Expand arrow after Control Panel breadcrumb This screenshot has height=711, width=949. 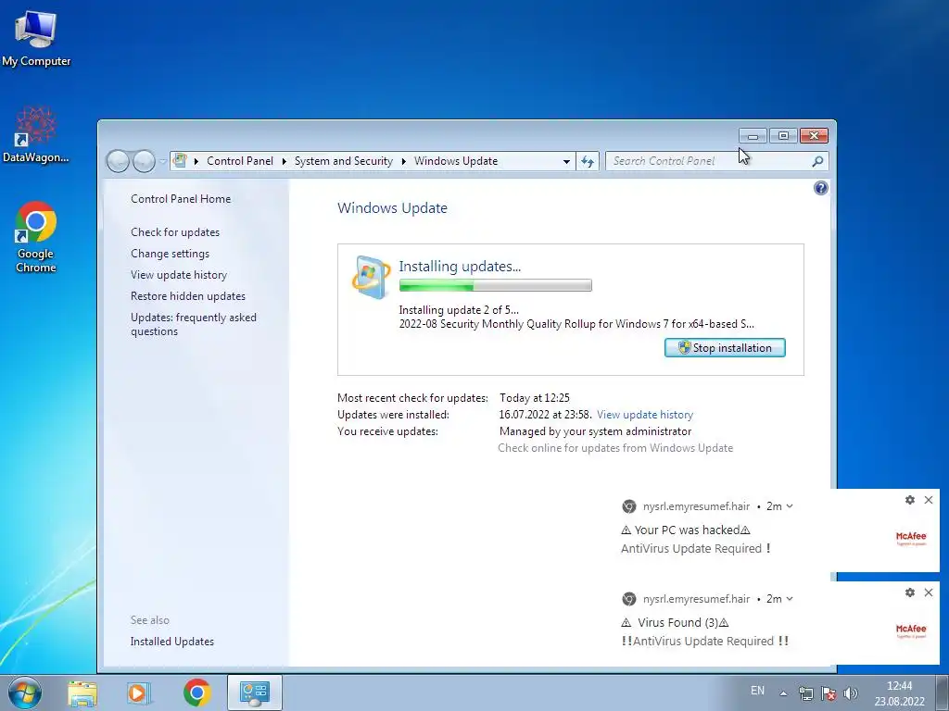coord(284,161)
